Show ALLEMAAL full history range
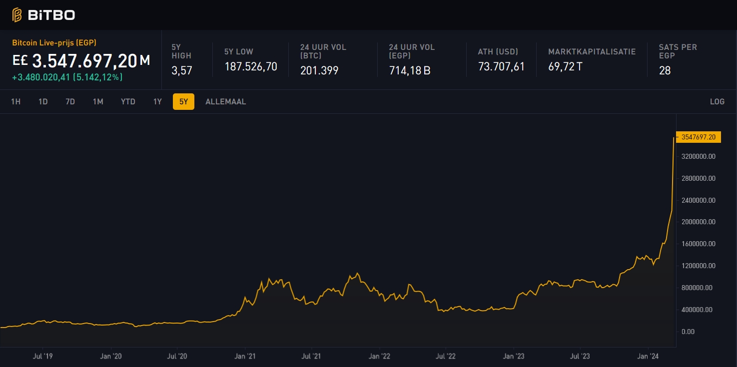This screenshot has width=737, height=367. [226, 101]
